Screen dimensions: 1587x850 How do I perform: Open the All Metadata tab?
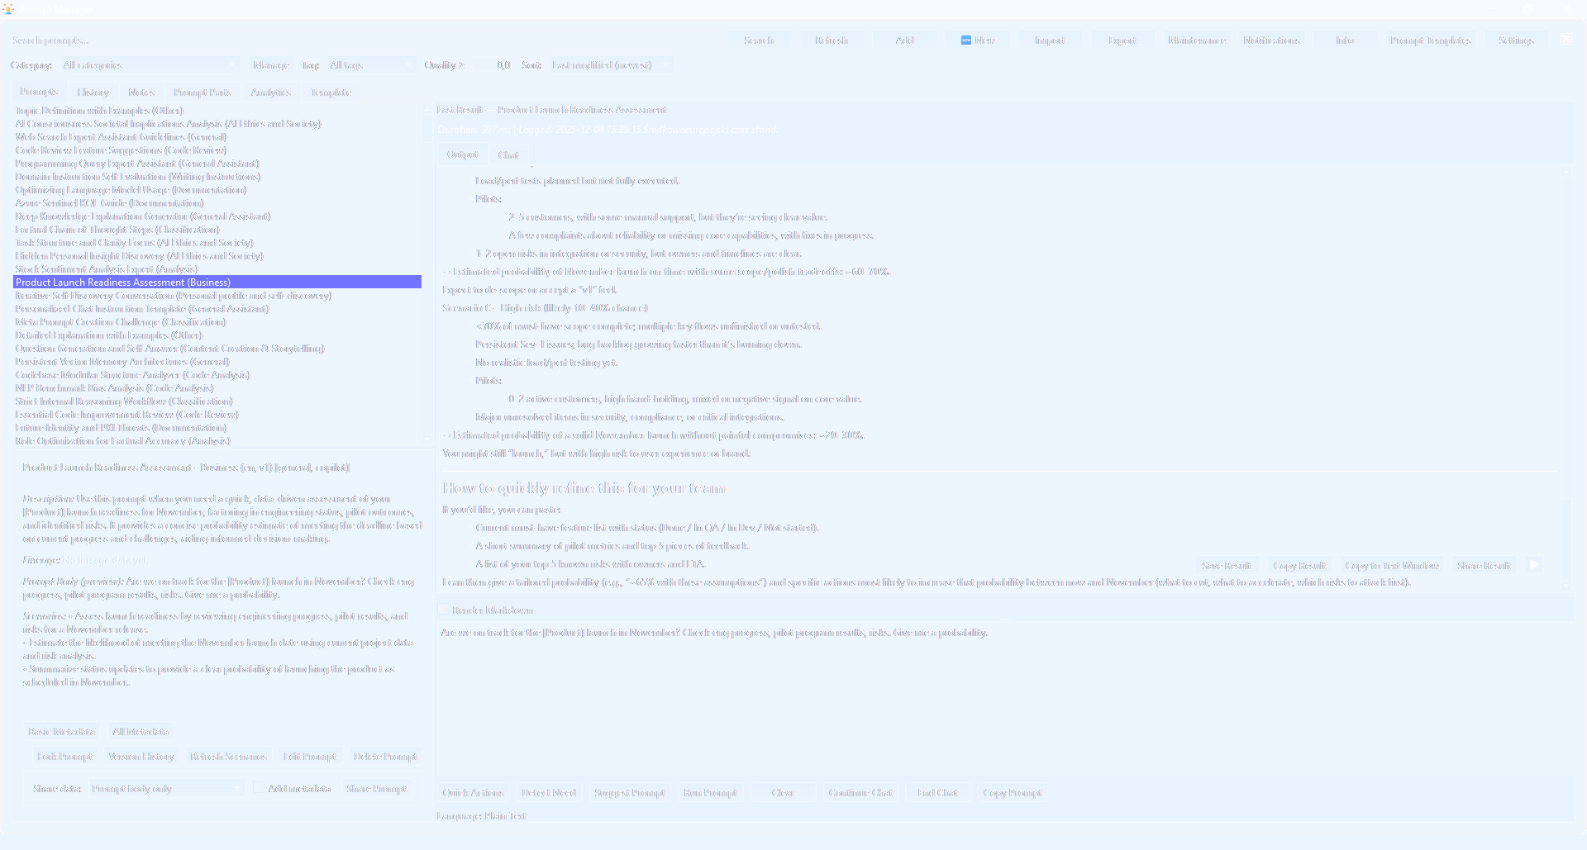point(141,731)
